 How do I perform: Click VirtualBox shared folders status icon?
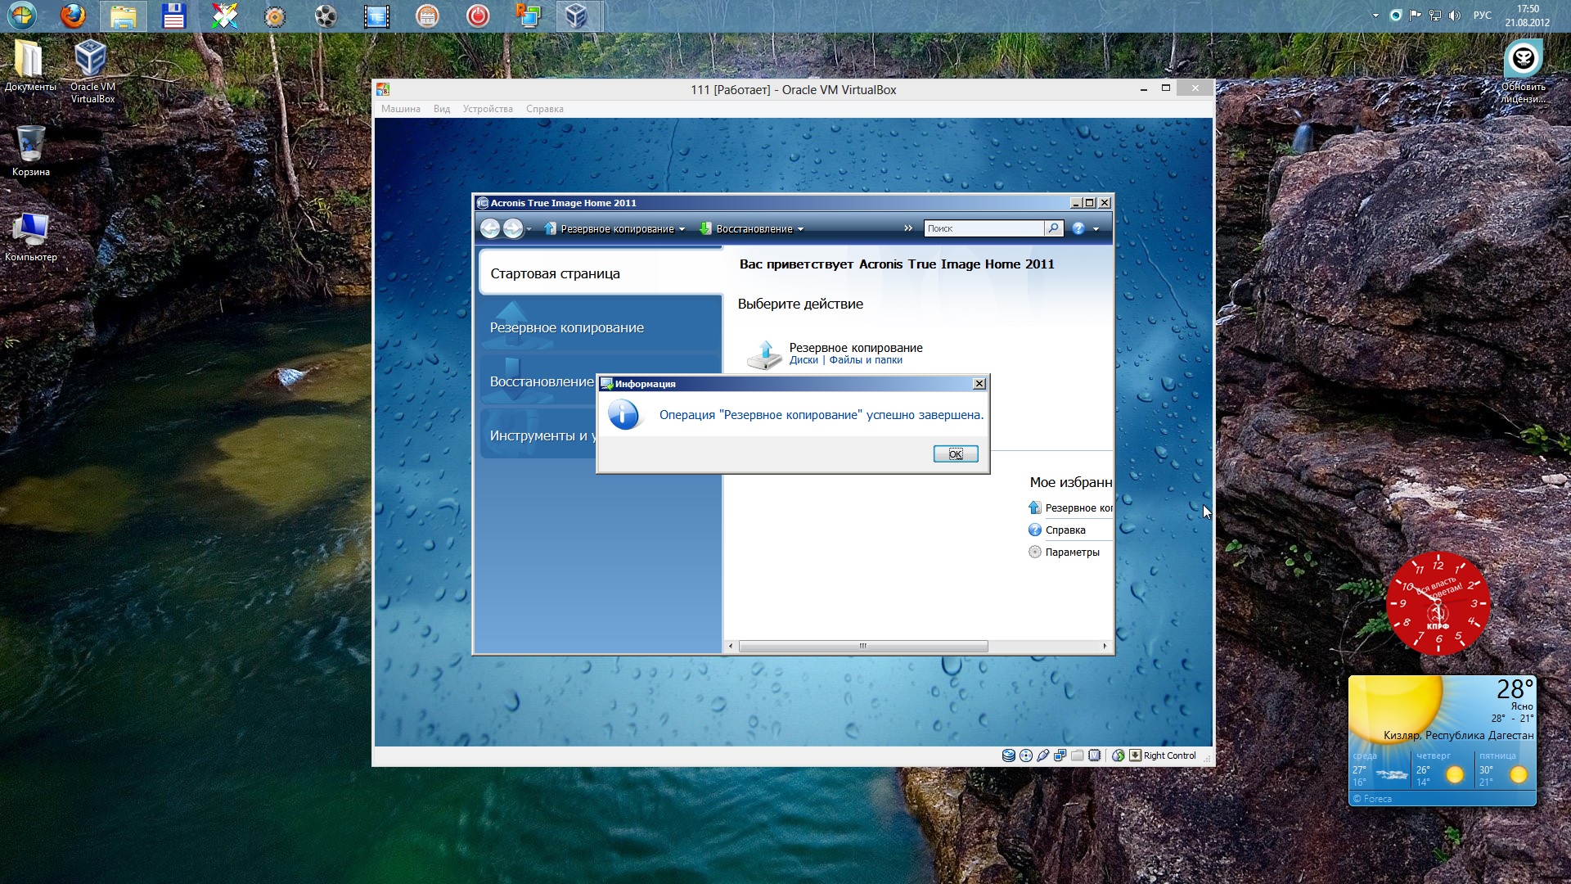tap(1078, 755)
